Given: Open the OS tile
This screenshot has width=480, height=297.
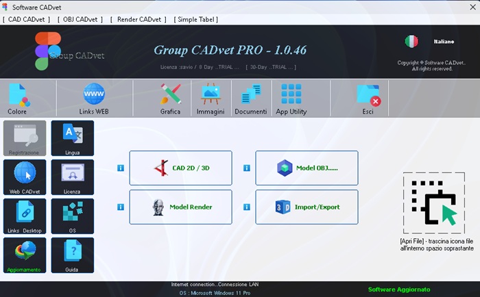Looking at the screenshot, I should coord(73,216).
